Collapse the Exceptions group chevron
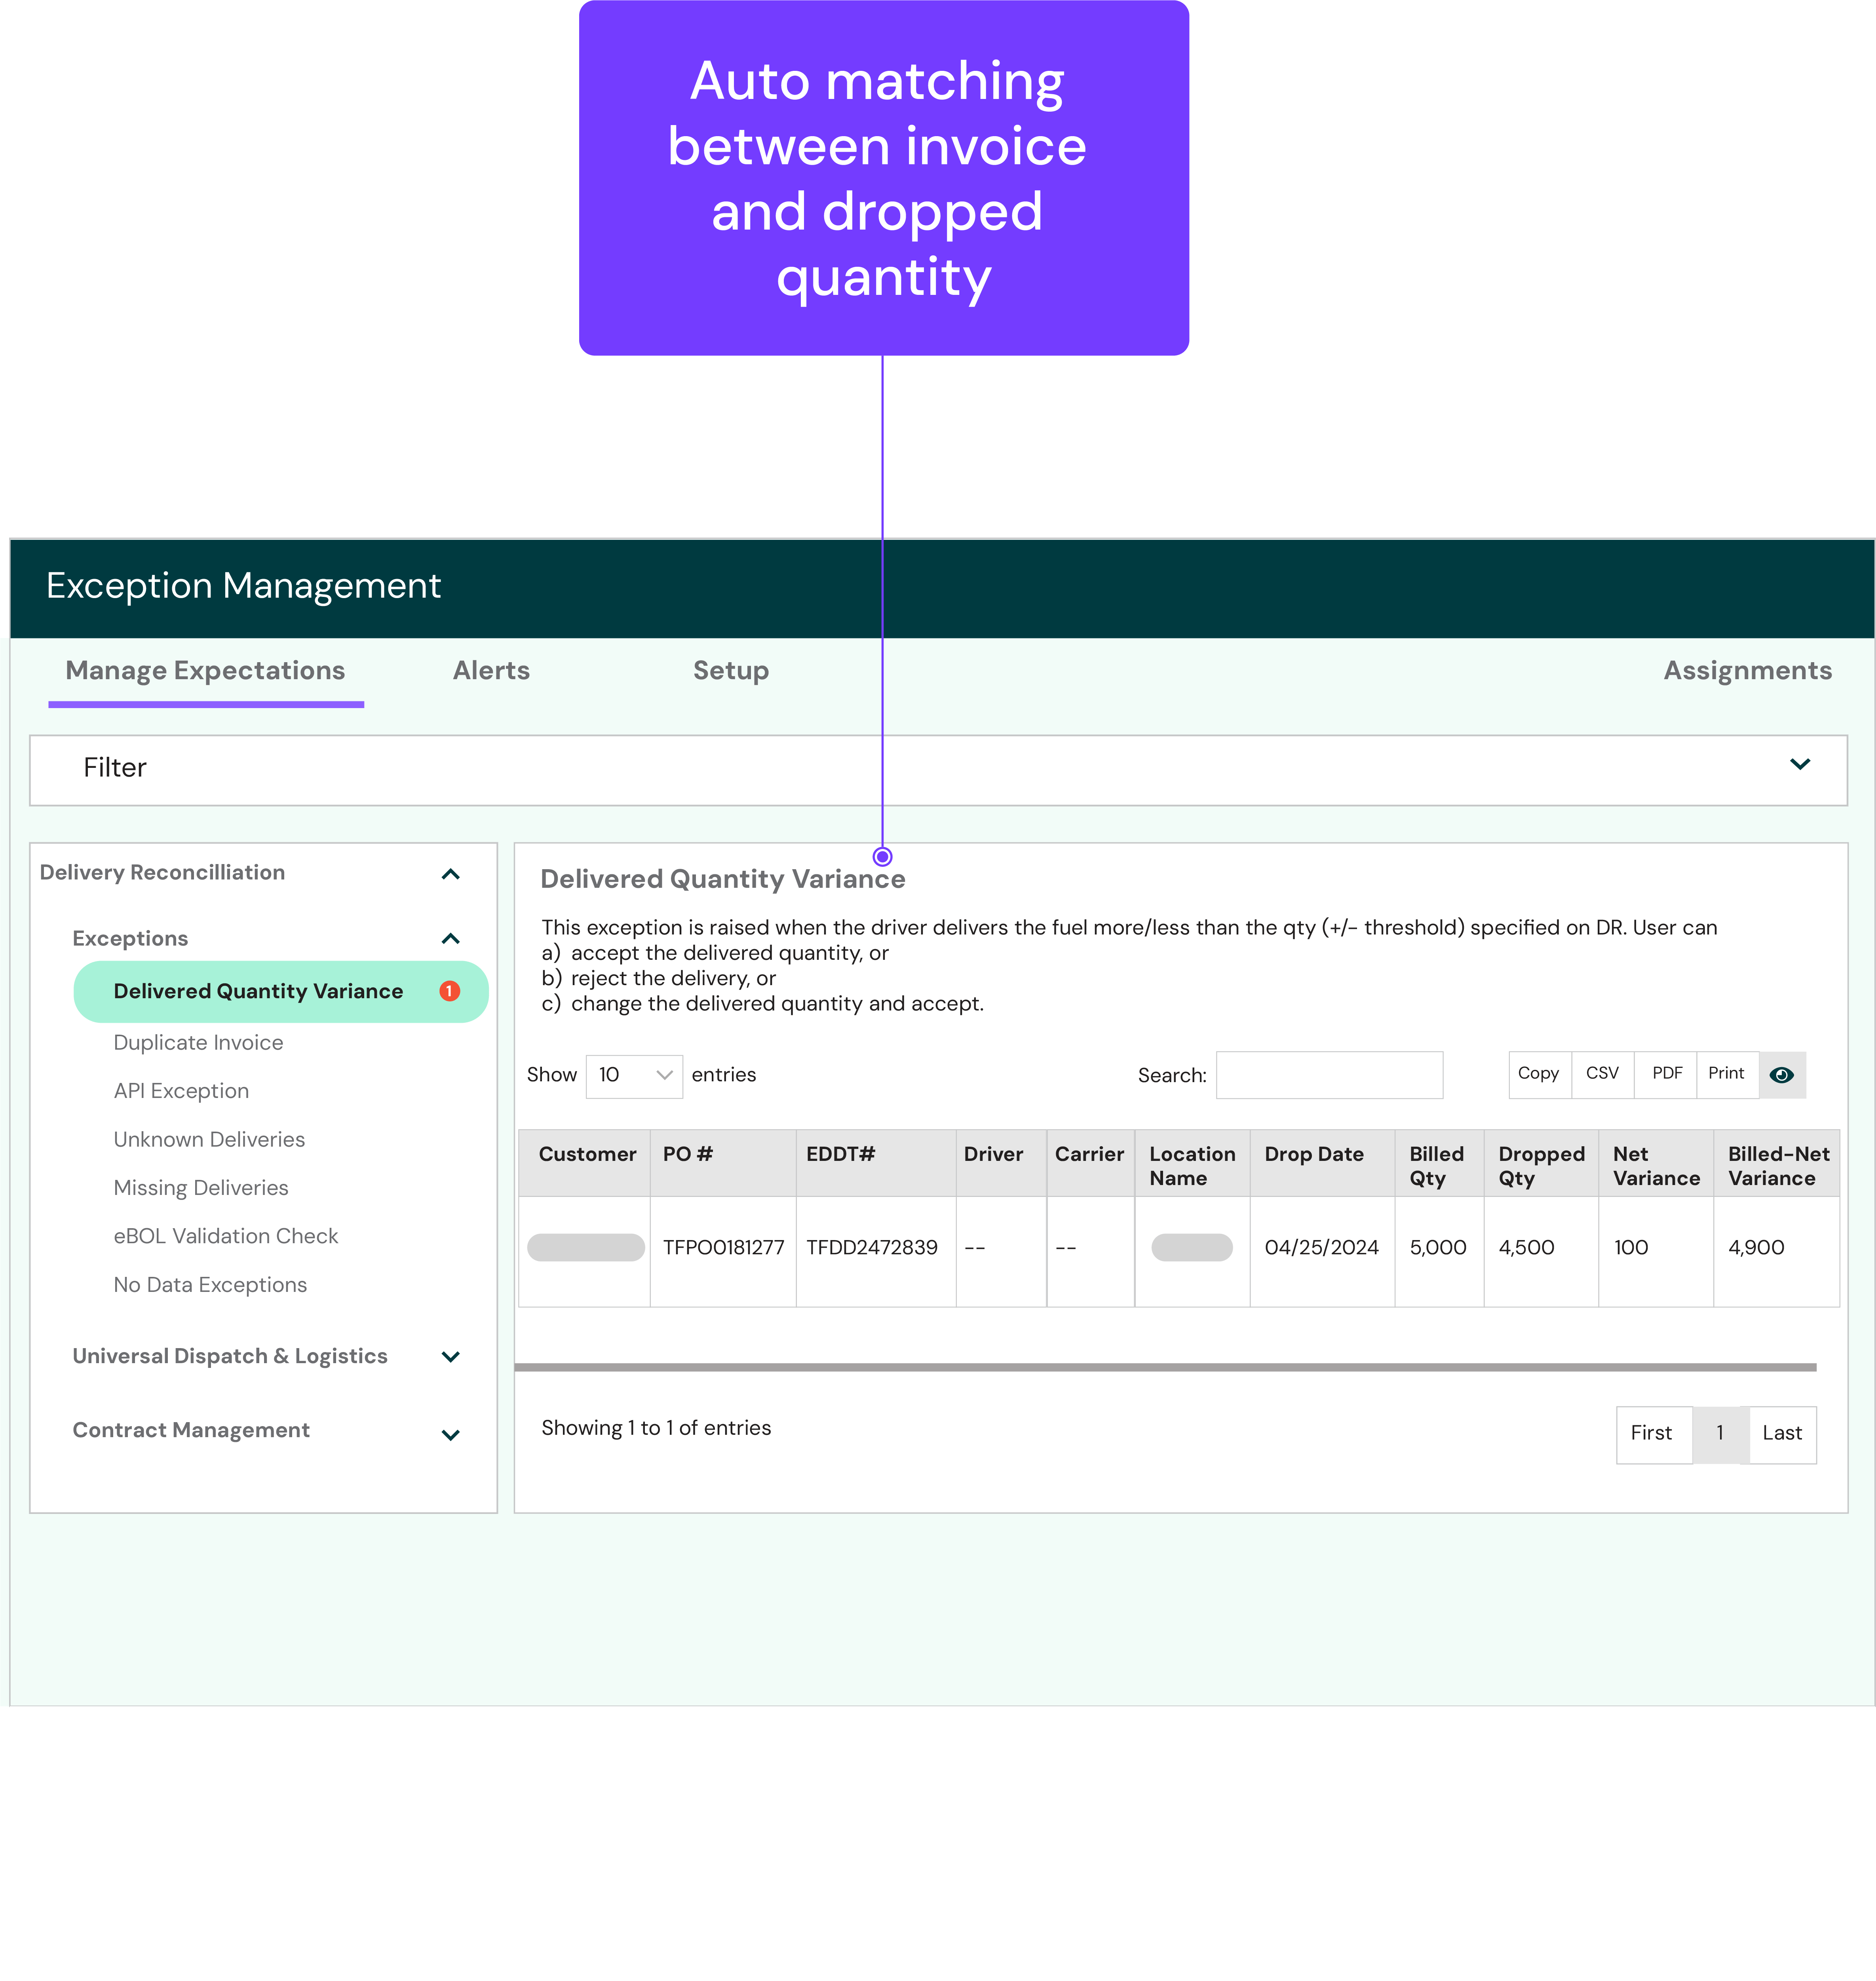Image resolution: width=1876 pixels, height=1981 pixels. 451,938
